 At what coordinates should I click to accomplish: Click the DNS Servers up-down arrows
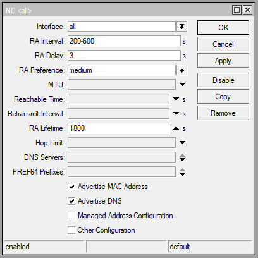tap(182, 157)
